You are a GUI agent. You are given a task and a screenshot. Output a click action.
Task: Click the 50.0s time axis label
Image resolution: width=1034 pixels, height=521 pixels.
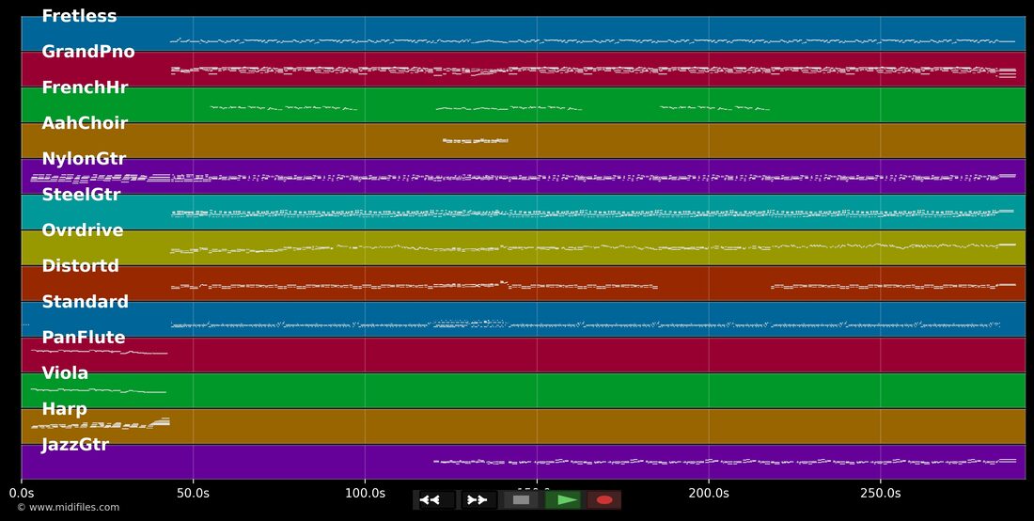click(x=194, y=493)
